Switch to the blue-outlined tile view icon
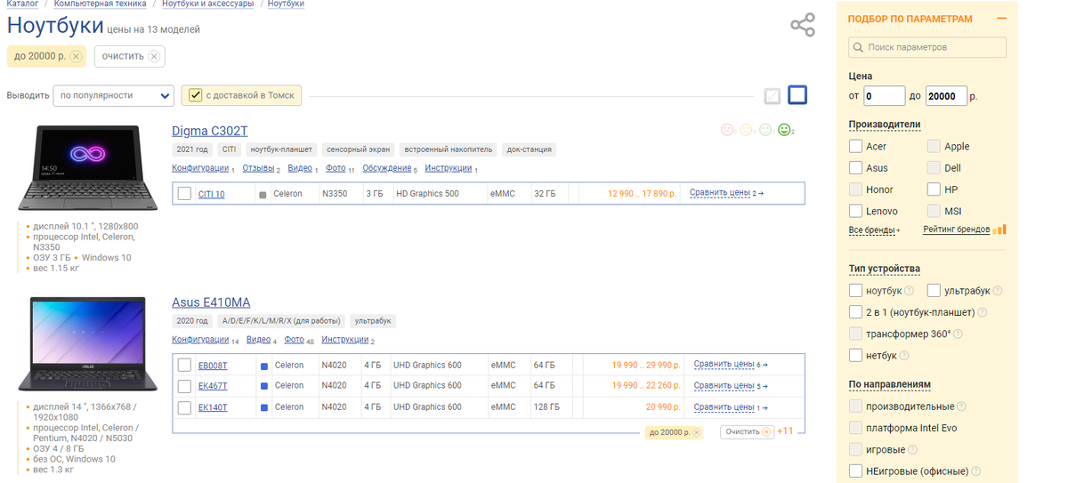The width and height of the screenshot is (1068, 483). 797,95
